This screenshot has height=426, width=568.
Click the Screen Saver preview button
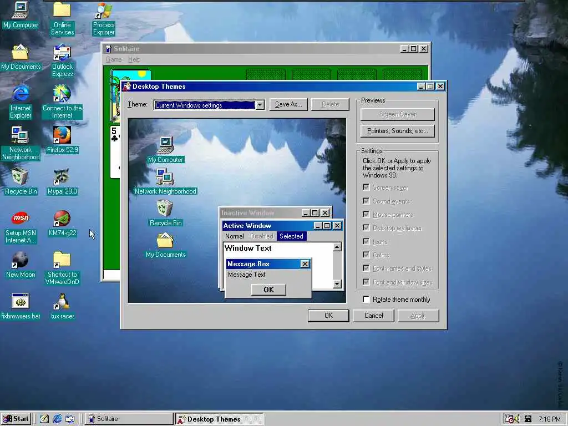pos(398,114)
